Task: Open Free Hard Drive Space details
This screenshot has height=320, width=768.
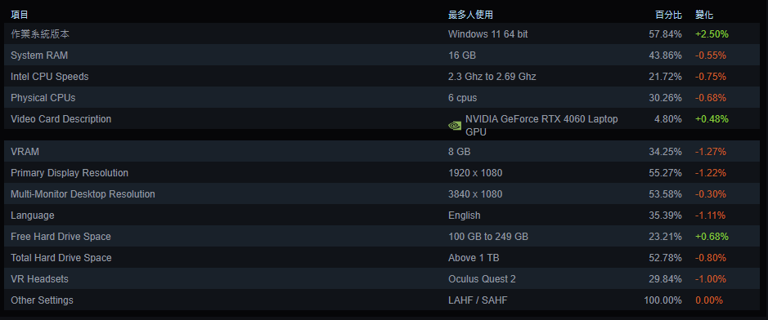Action: 382,237
